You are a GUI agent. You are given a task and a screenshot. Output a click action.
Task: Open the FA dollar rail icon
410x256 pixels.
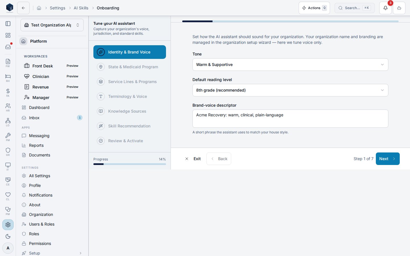tap(8, 92)
